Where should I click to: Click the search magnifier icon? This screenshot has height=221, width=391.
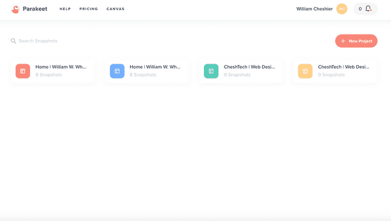click(13, 41)
